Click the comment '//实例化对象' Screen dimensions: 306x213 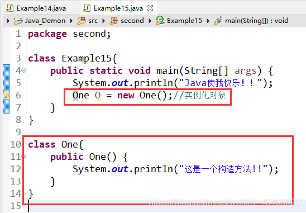click(x=200, y=96)
